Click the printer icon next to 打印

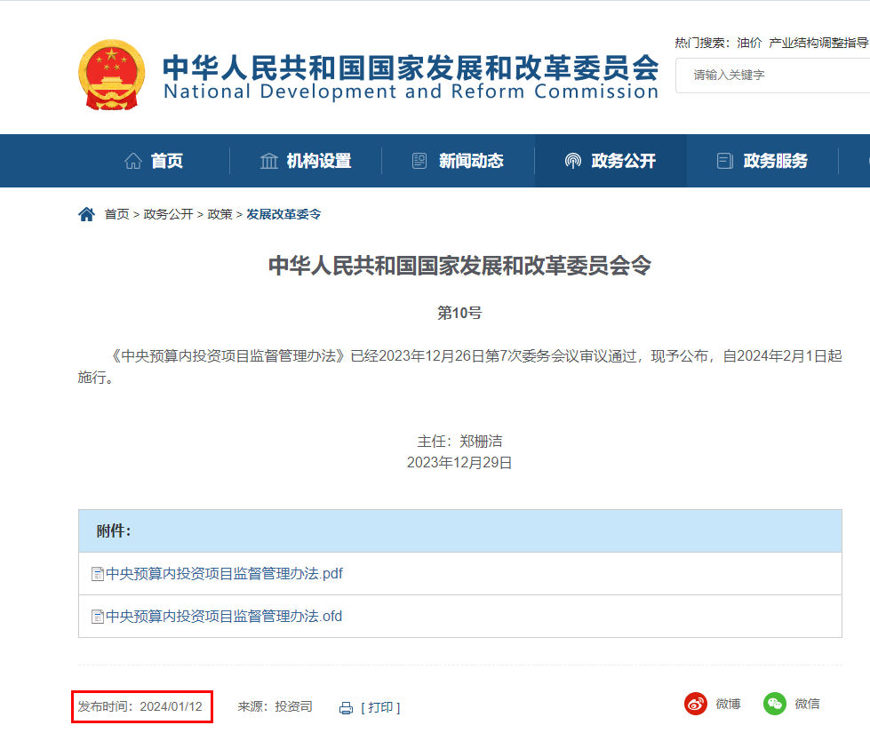[x=345, y=707]
